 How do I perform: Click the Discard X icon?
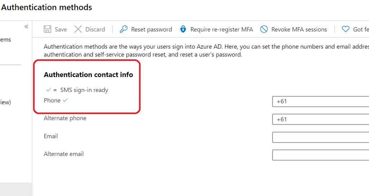78,29
